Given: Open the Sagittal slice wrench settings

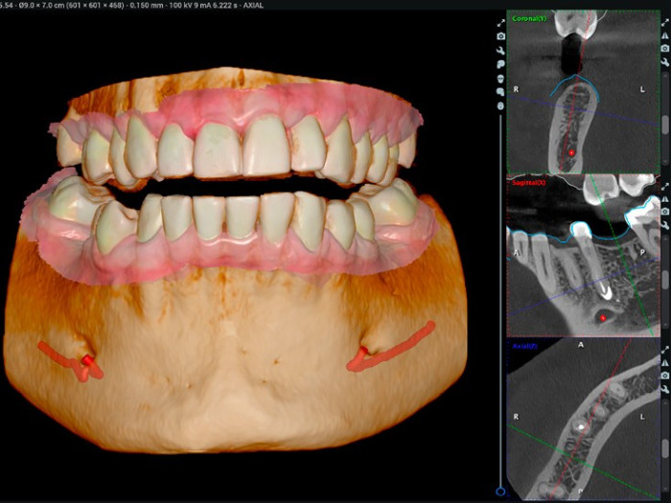Looking at the screenshot, I should [x=665, y=225].
